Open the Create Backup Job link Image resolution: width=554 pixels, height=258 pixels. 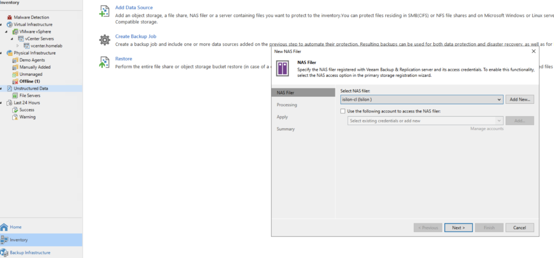click(x=136, y=36)
